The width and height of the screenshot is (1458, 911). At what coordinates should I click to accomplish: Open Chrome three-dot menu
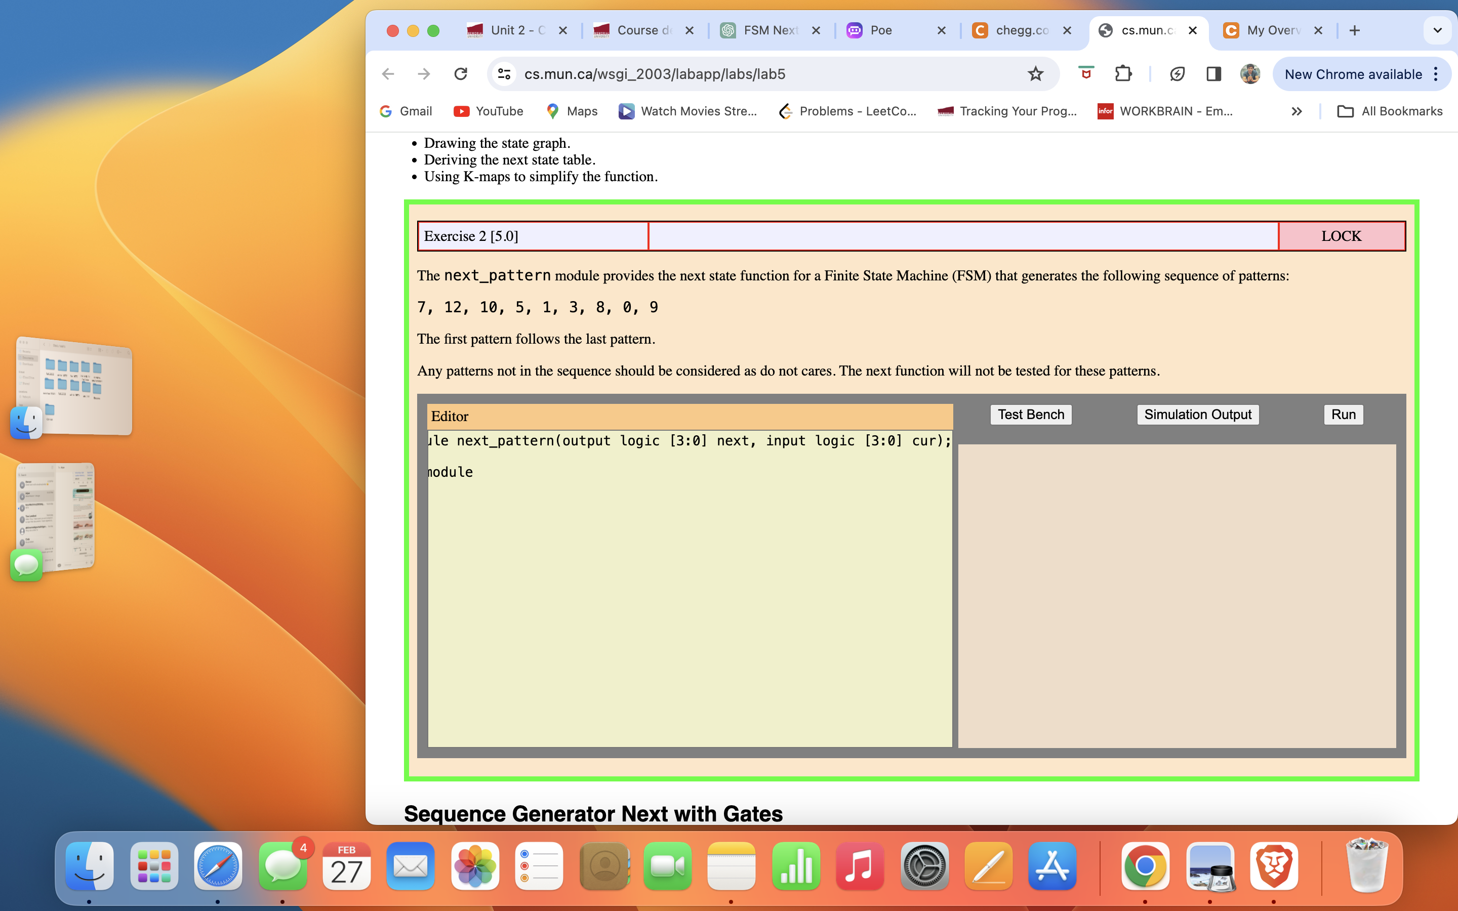pyautogui.click(x=1436, y=74)
